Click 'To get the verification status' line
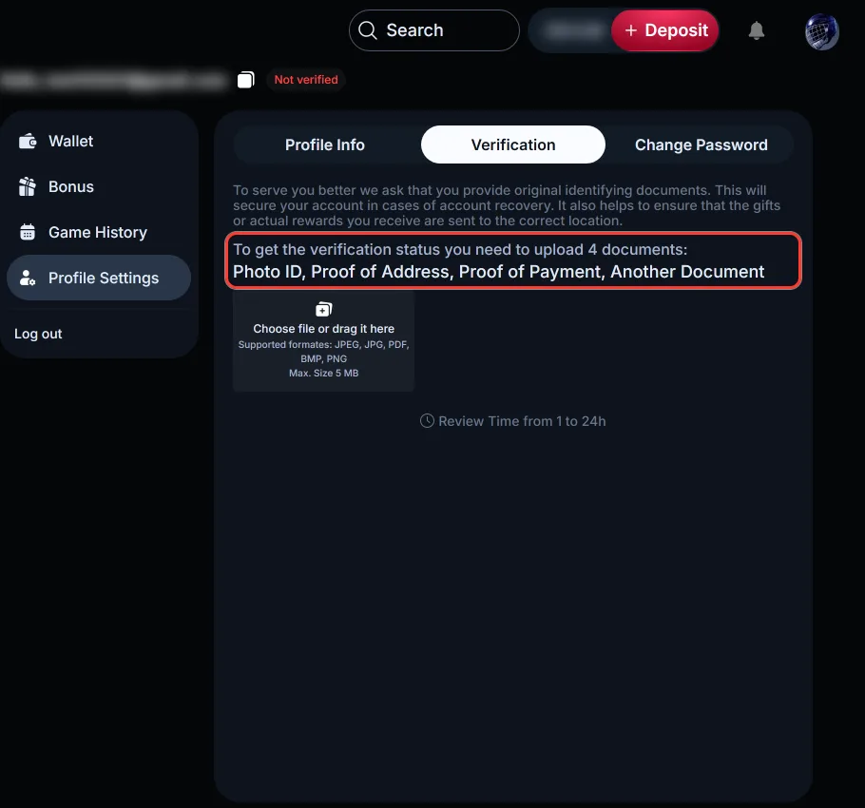Image resolution: width=865 pixels, height=808 pixels. 460,249
